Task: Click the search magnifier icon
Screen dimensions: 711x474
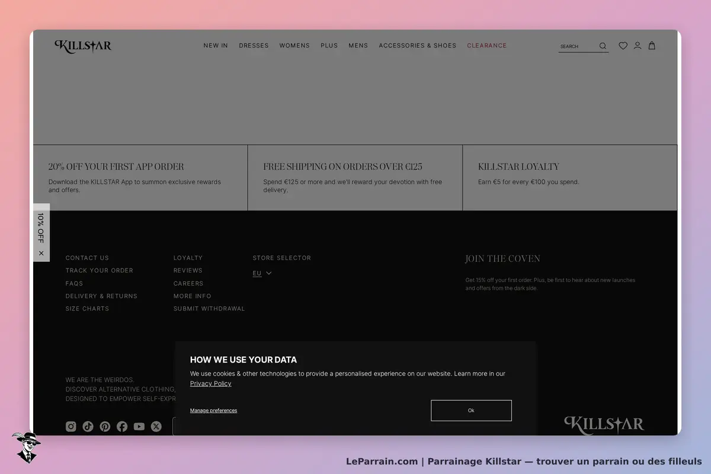Action: (x=603, y=46)
